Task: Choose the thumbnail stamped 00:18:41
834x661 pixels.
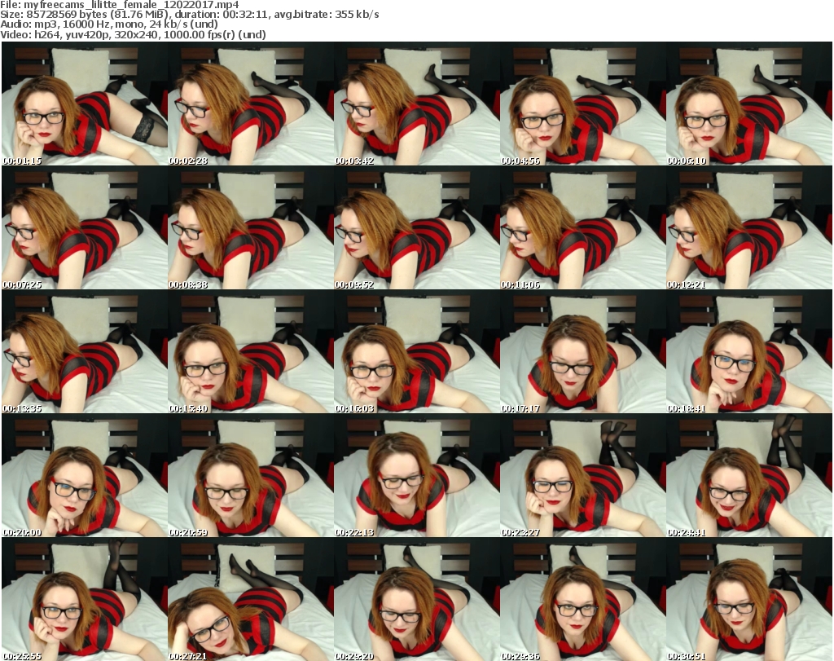Action: point(749,352)
